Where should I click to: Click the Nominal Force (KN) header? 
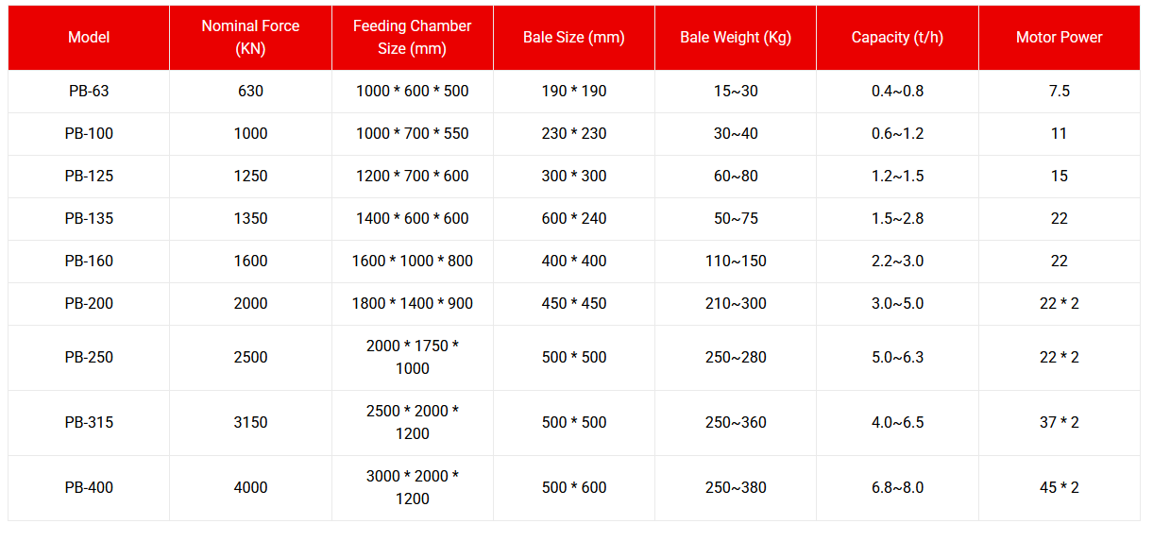250,38
